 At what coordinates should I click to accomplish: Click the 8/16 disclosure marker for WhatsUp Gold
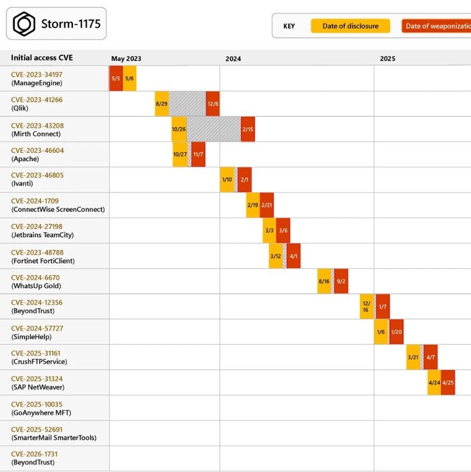[324, 281]
